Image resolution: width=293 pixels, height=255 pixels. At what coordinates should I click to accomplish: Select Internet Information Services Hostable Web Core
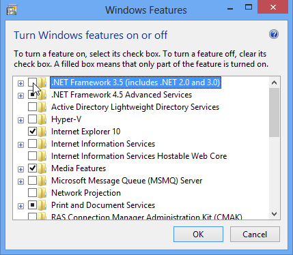(x=139, y=156)
